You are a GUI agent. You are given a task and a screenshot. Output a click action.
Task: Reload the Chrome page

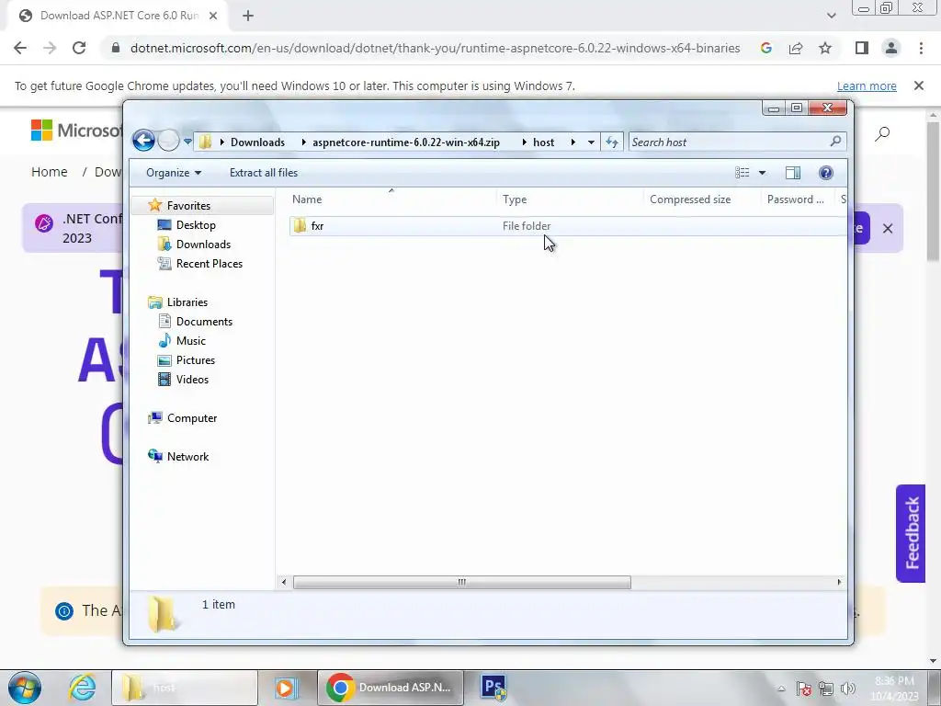point(79,48)
